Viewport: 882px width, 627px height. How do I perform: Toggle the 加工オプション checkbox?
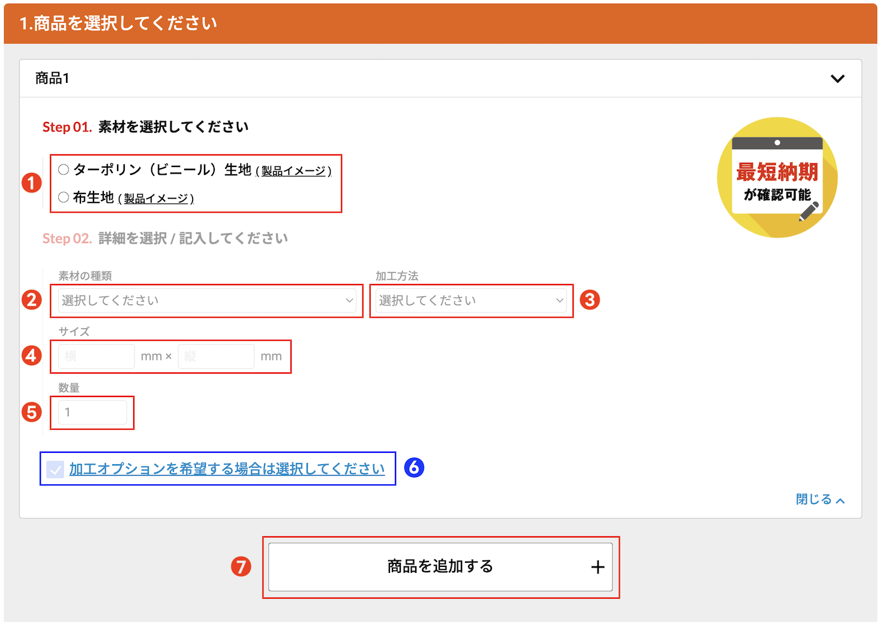click(x=55, y=469)
